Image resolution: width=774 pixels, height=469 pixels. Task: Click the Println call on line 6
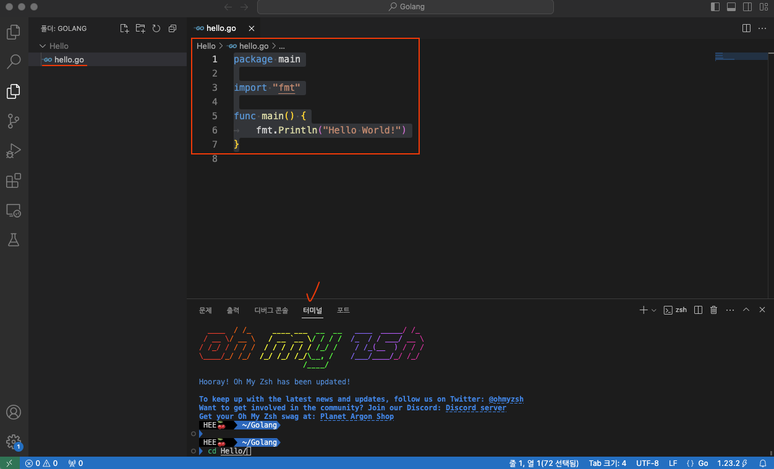coord(298,130)
